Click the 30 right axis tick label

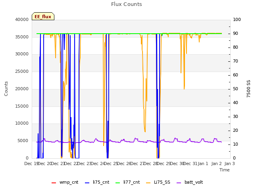pos(235,117)
